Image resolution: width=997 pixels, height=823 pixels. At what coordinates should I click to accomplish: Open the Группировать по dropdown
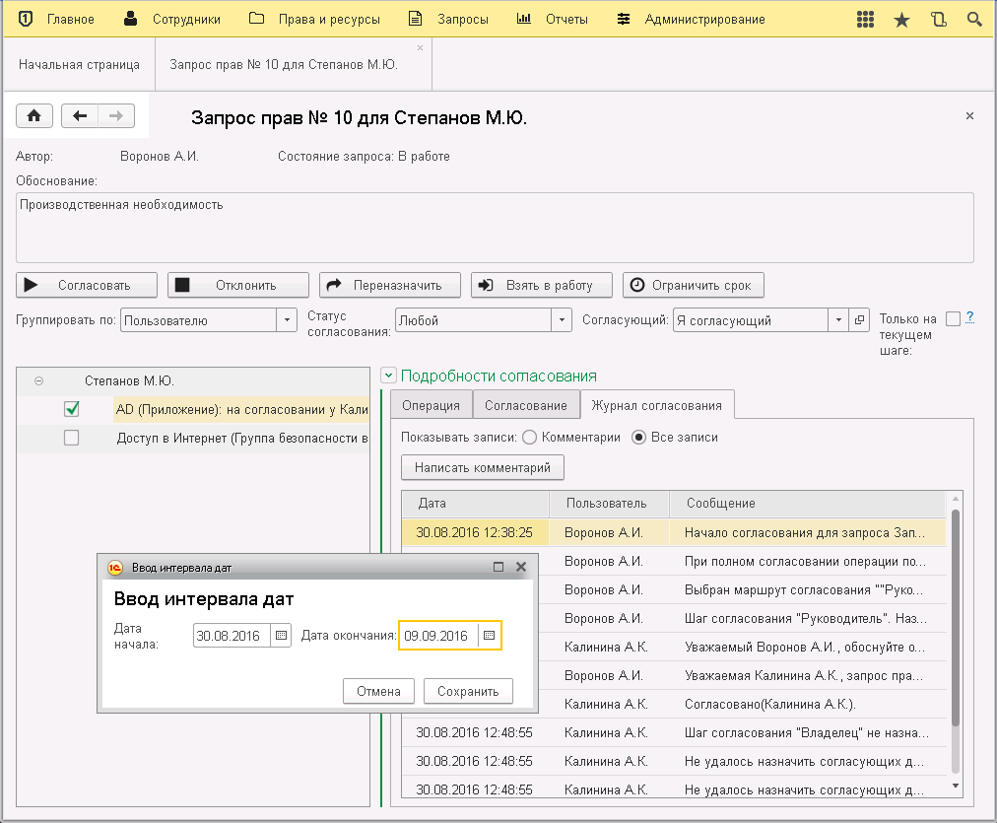[x=287, y=320]
